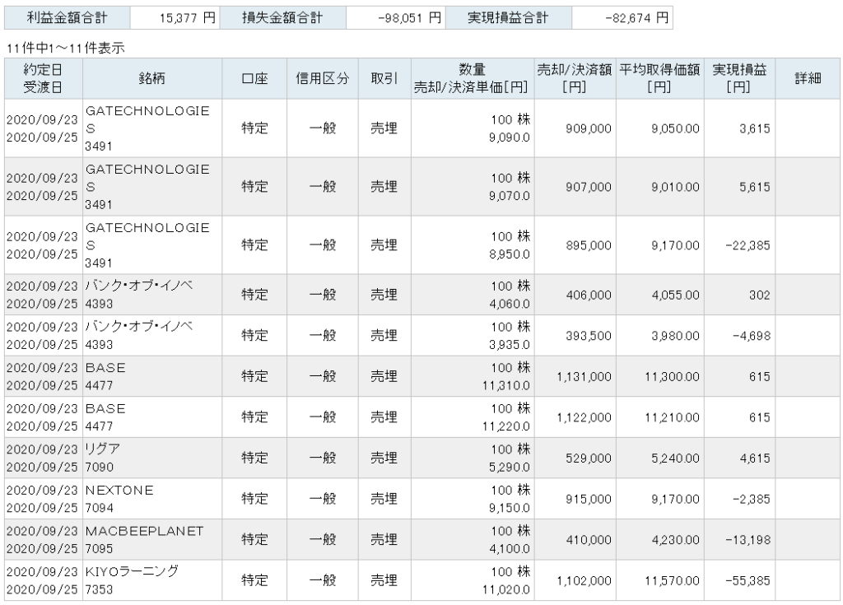
Task: Click the リグア 7090 stock name cell
Action: click(152, 458)
